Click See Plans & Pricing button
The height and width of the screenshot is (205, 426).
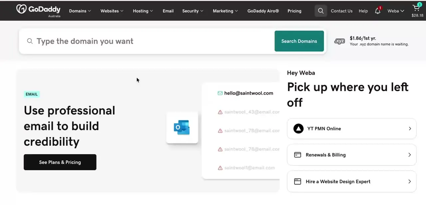60,162
